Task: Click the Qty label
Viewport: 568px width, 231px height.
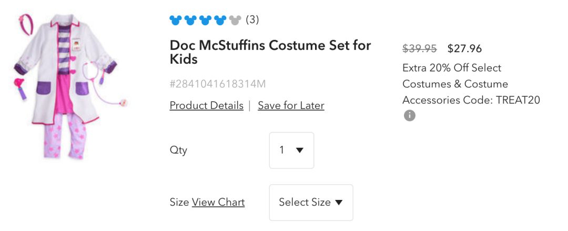Action: tap(178, 150)
